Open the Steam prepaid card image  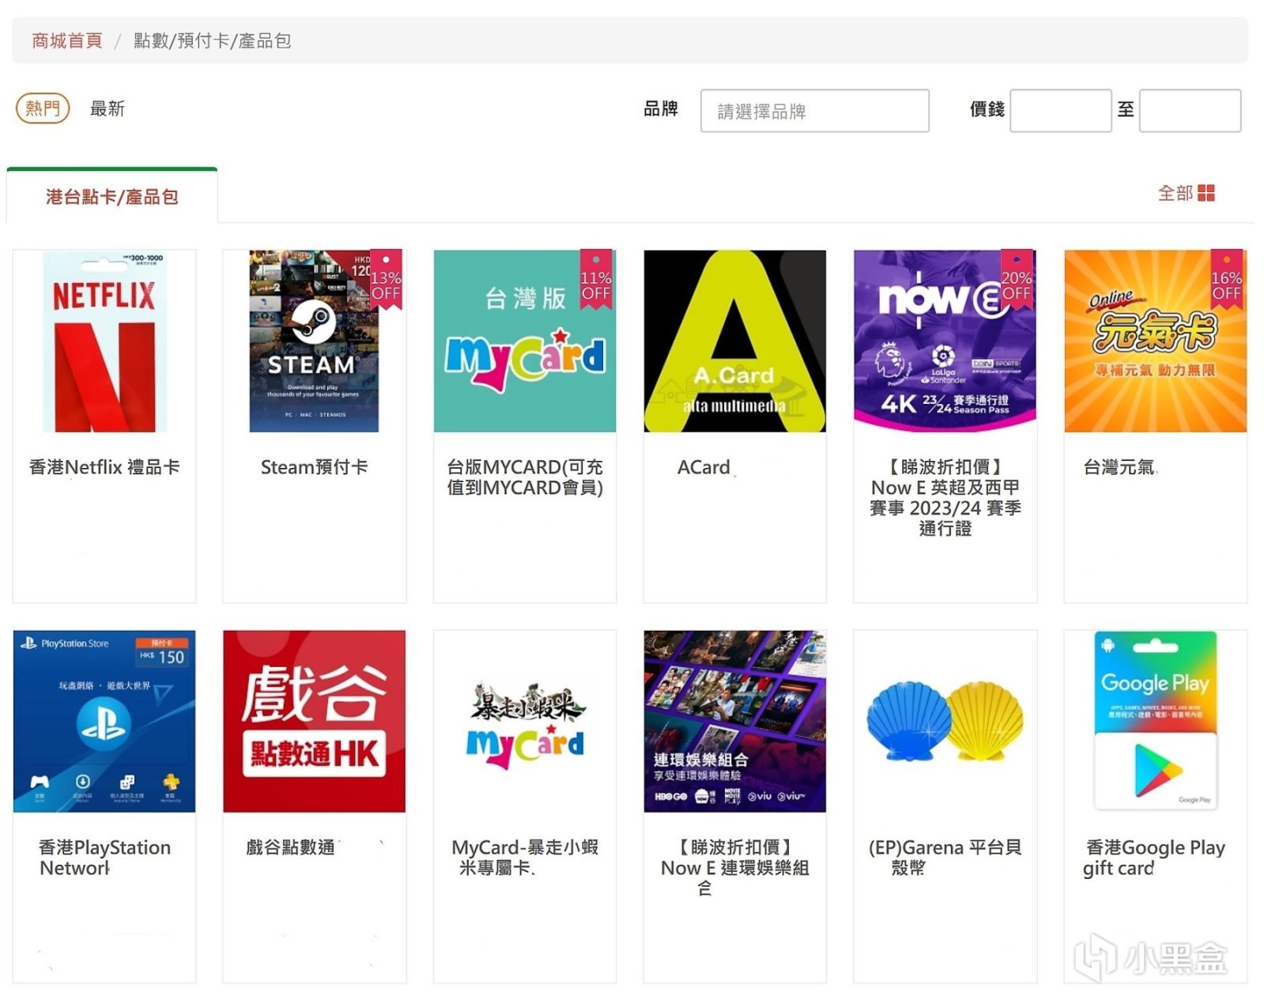tap(314, 341)
